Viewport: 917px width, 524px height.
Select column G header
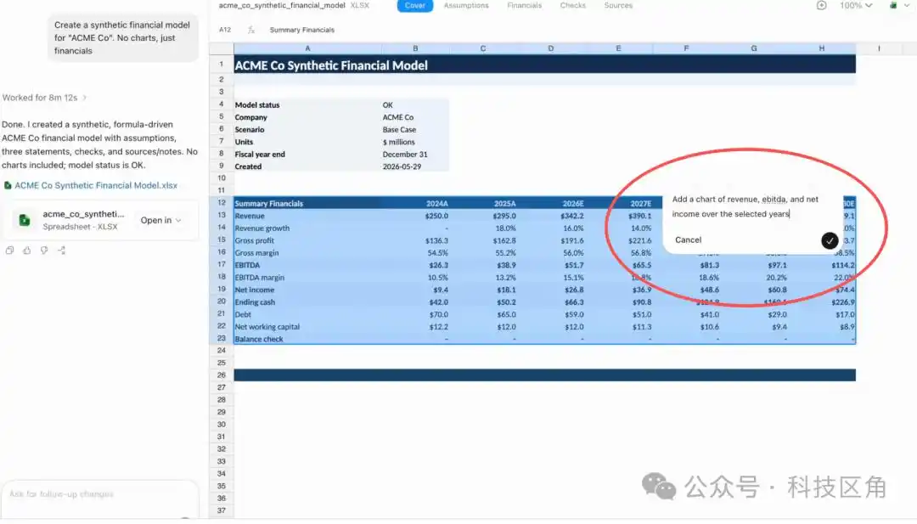pyautogui.click(x=754, y=48)
